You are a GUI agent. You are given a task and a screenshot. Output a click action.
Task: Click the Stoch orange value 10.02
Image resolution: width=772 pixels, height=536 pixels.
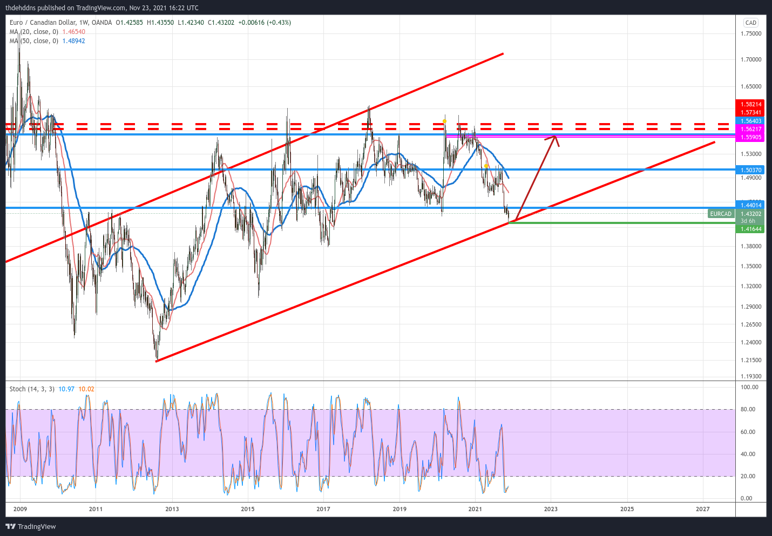click(x=86, y=389)
